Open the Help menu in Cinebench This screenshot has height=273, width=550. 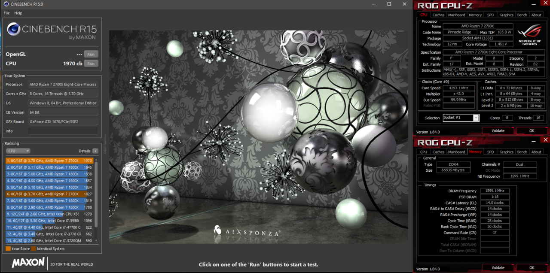coord(18,13)
